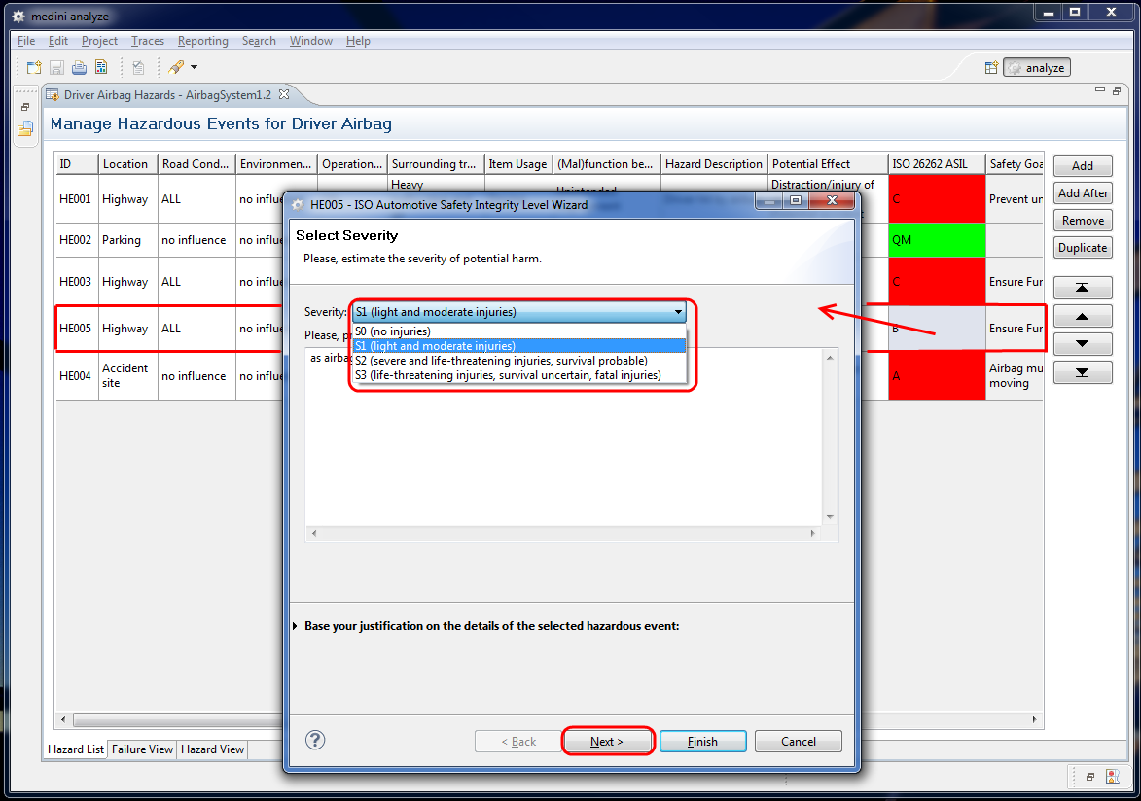This screenshot has height=801, width=1141.
Task: Click the red ASIL C cell for HE001
Action: coord(937,198)
